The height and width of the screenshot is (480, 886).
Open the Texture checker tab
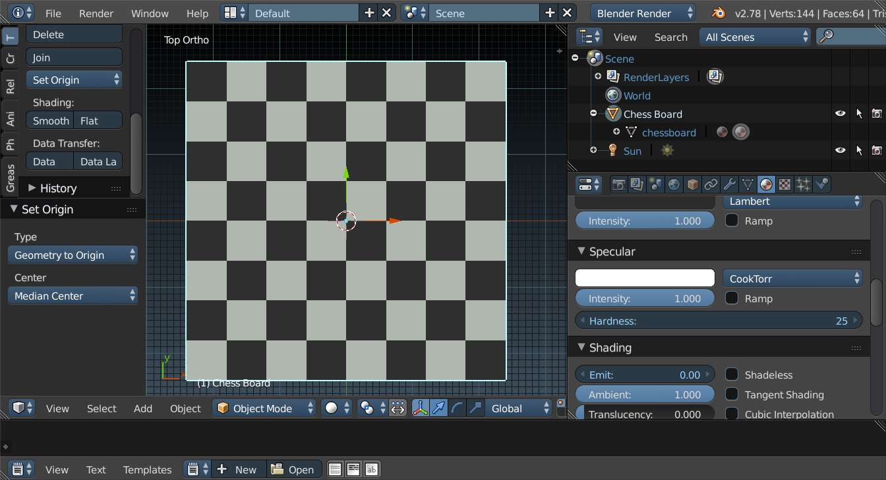click(784, 185)
